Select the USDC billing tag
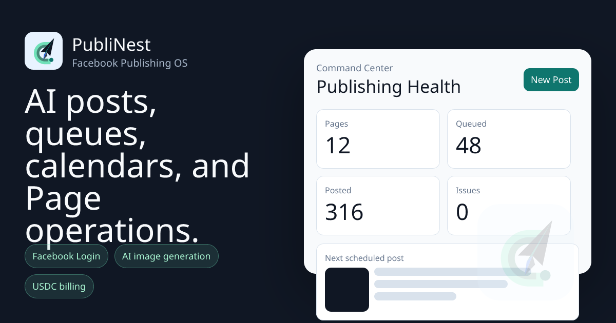Image resolution: width=616 pixels, height=323 pixels. coord(59,287)
